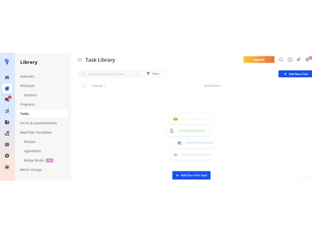
Task: Open the automation arrows icon
Action: click(x=7, y=111)
